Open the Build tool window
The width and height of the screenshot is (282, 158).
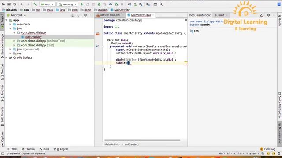coord(45,149)
